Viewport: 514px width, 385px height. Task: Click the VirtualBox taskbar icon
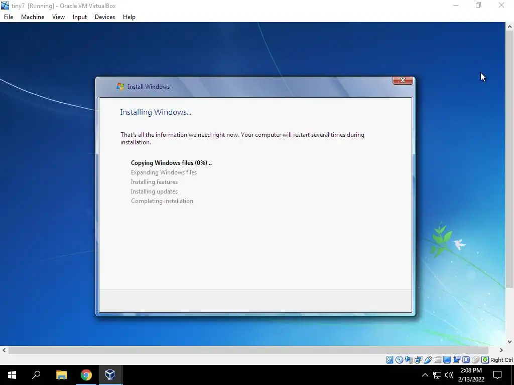(110, 375)
